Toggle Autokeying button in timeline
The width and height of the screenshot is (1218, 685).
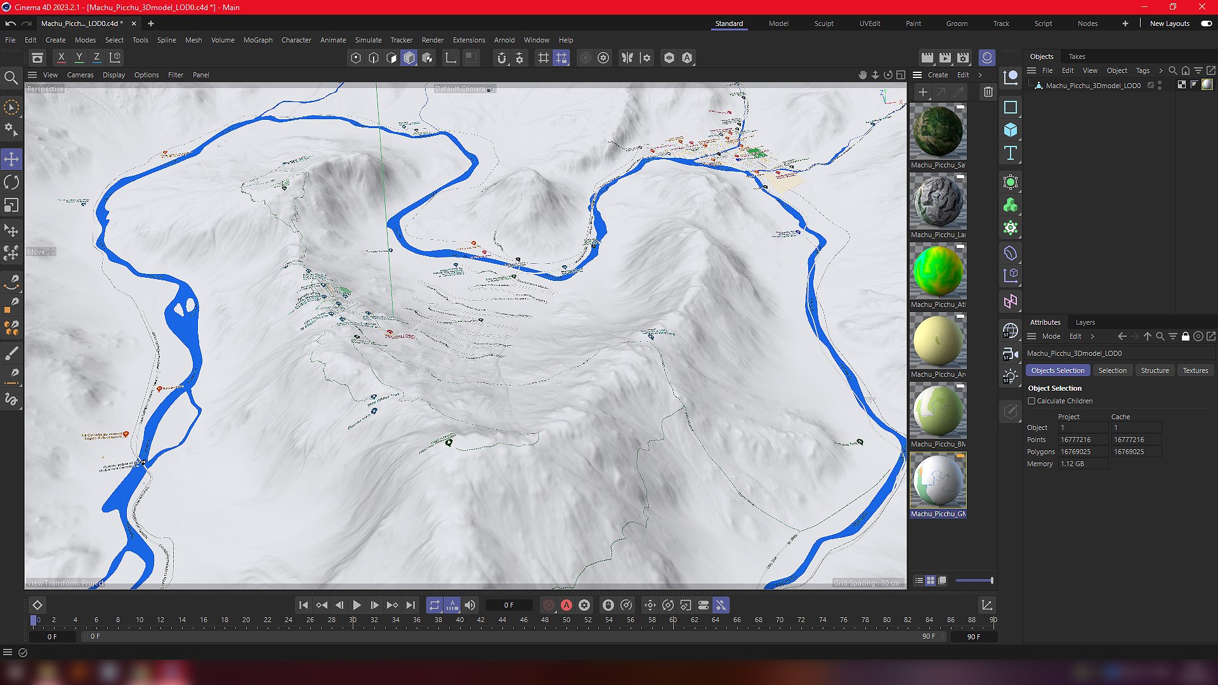(566, 605)
